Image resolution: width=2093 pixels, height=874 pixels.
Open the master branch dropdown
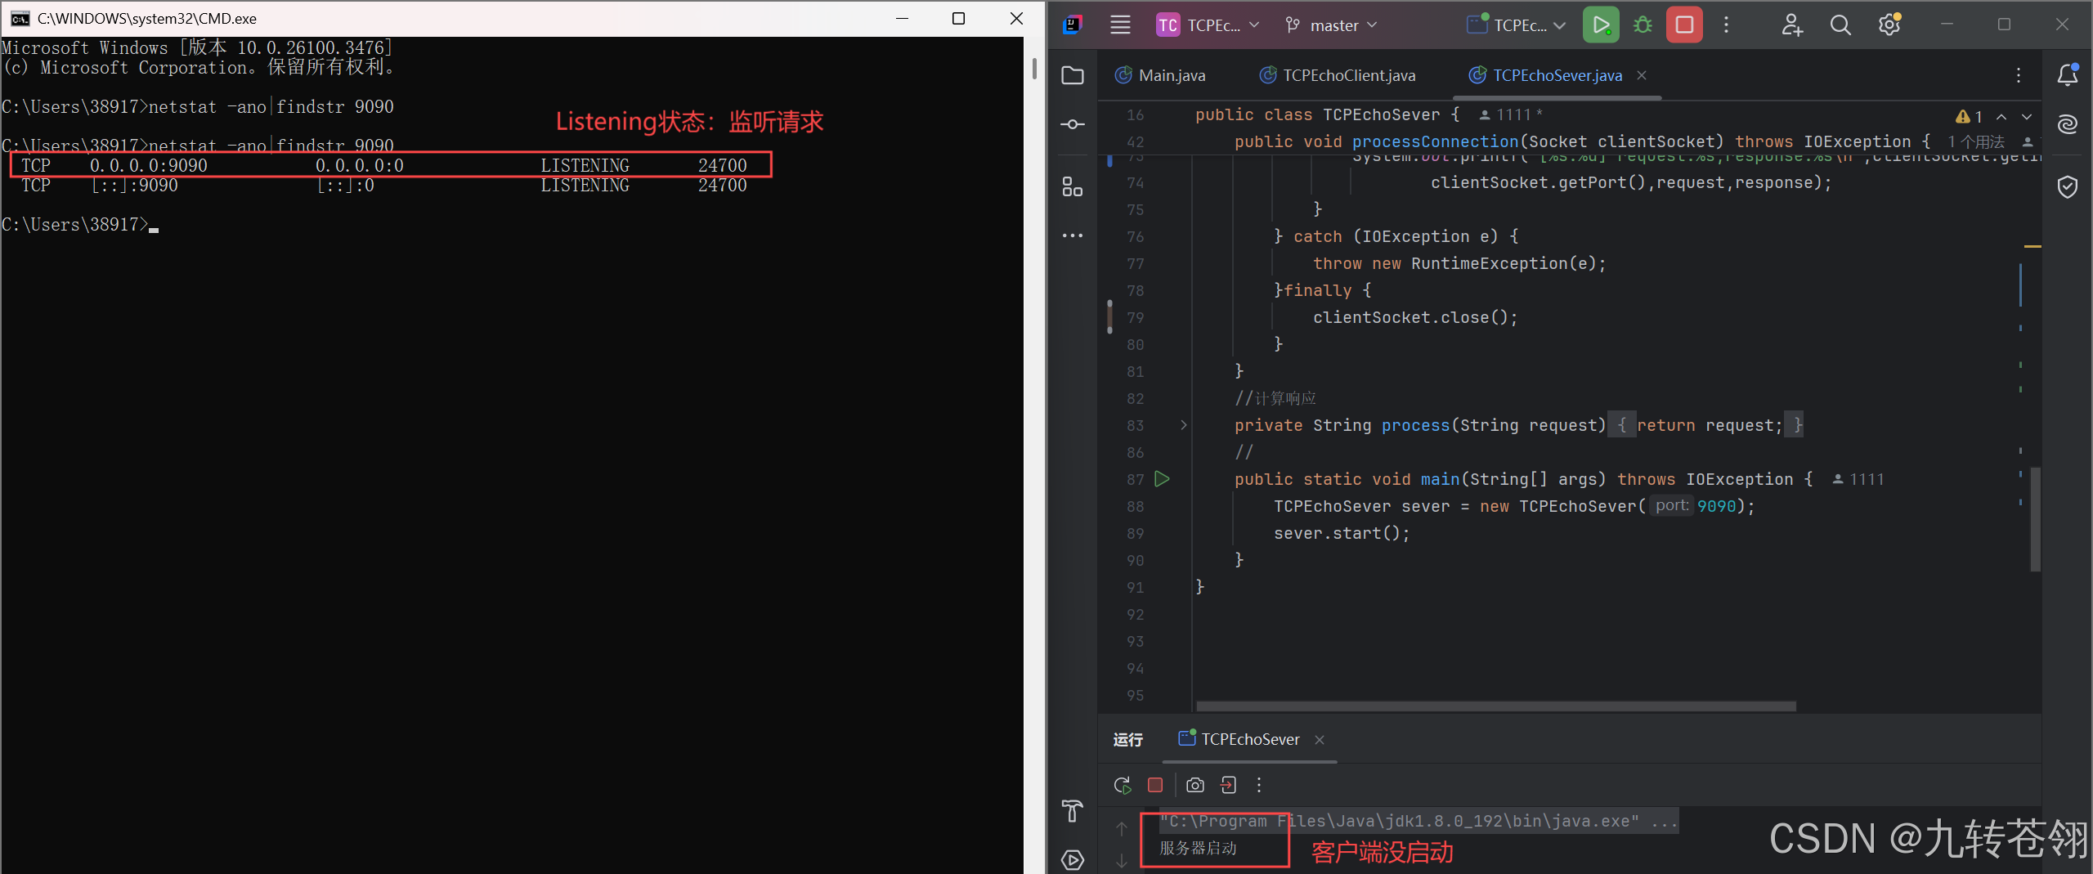(1331, 25)
